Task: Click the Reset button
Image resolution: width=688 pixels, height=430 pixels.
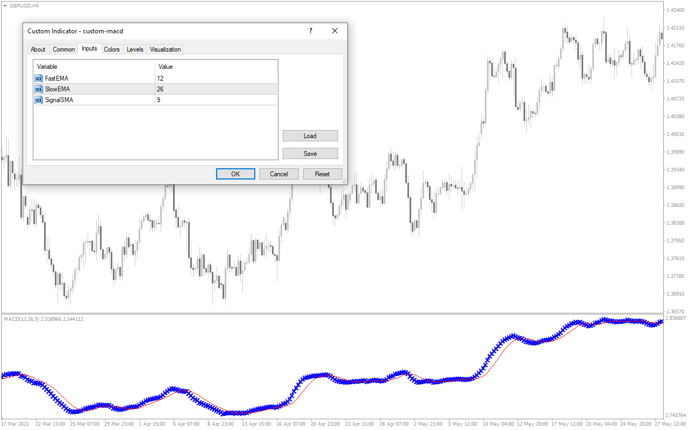Action: (x=322, y=174)
